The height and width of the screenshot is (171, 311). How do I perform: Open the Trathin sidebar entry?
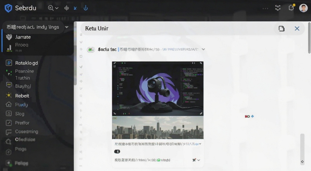[x=23, y=78]
